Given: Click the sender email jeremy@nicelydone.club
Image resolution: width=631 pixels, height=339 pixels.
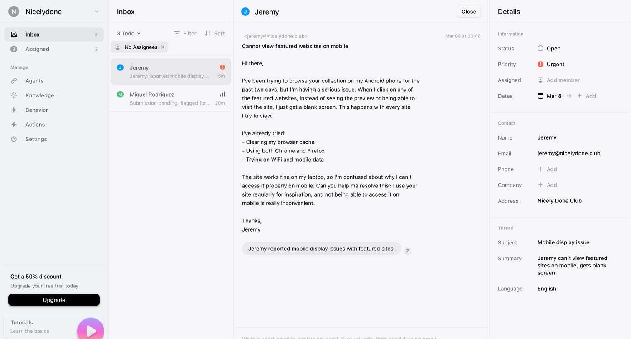Looking at the screenshot, I should pos(276,36).
